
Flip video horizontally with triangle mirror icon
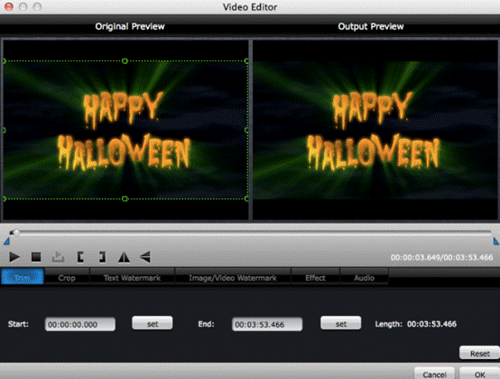pos(124,257)
